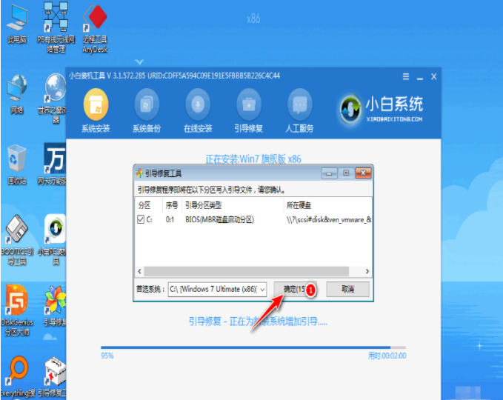The image size is (503, 400).
Task: Open the Everything搜索 shortcut
Action: (x=17, y=376)
